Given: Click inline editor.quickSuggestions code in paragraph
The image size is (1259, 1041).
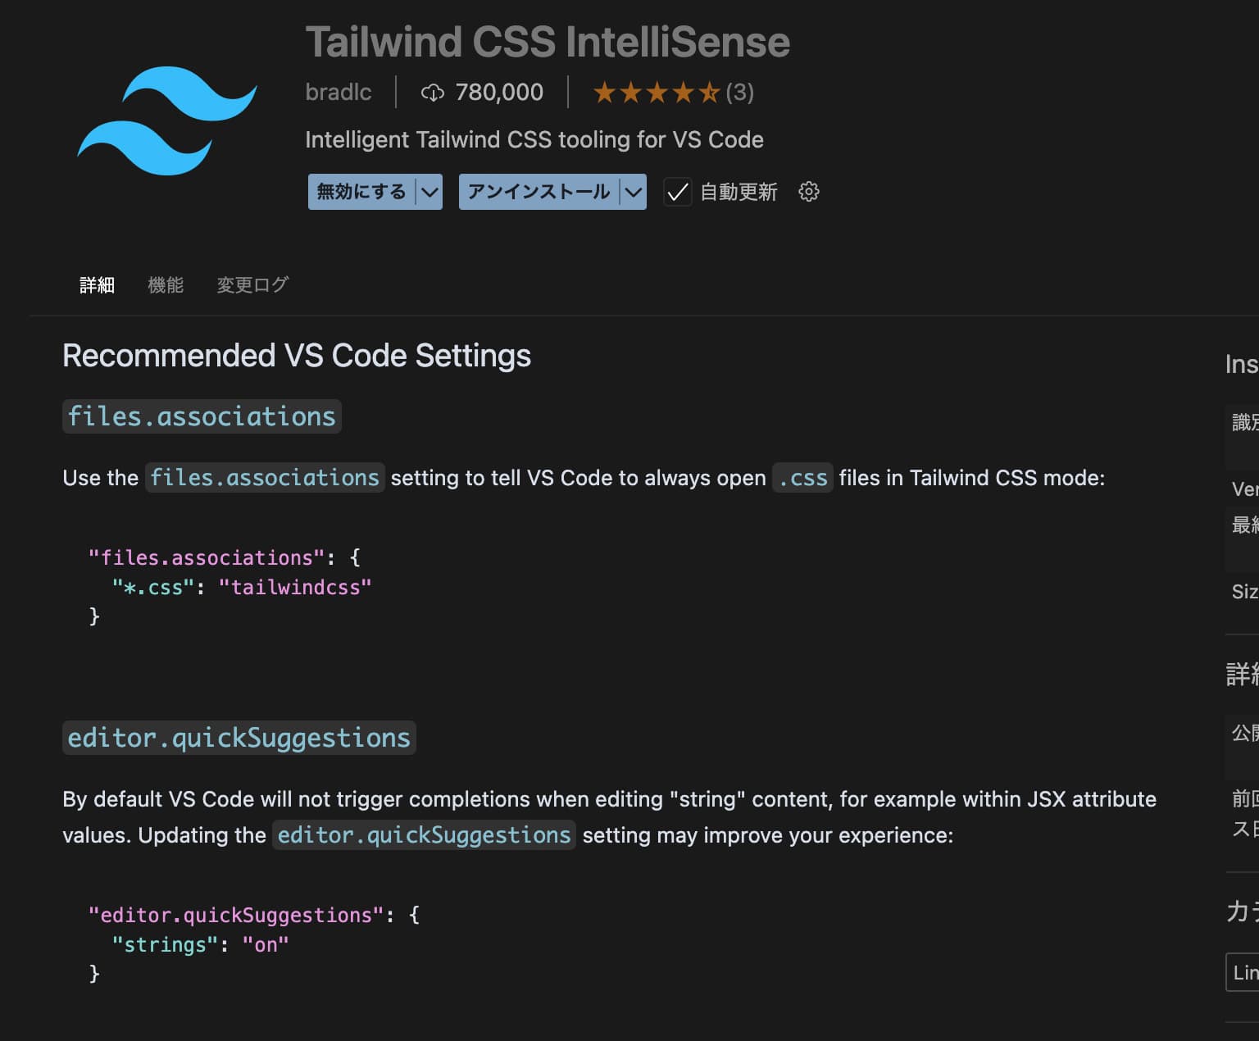Looking at the screenshot, I should [x=424, y=835].
